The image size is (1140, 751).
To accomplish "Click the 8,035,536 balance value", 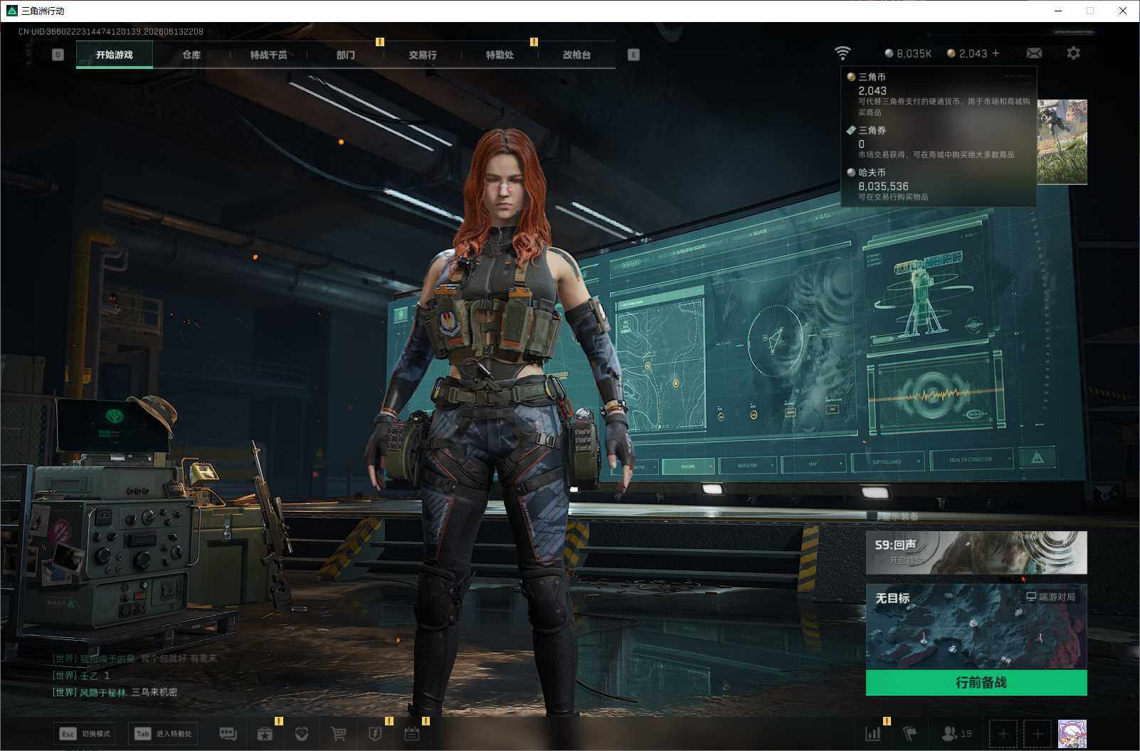I will pyautogui.click(x=883, y=186).
